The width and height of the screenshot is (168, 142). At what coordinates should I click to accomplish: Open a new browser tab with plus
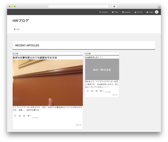(159, 7)
